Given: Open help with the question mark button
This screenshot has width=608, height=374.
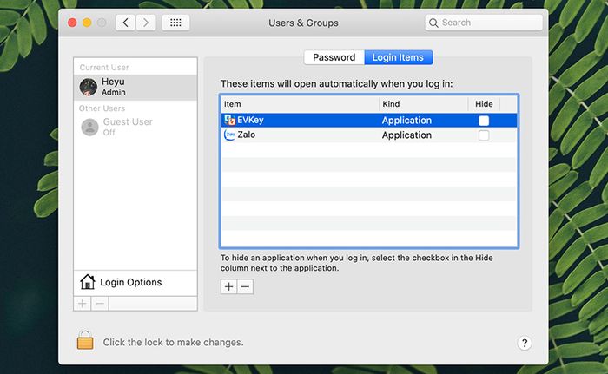Looking at the screenshot, I should [525, 343].
